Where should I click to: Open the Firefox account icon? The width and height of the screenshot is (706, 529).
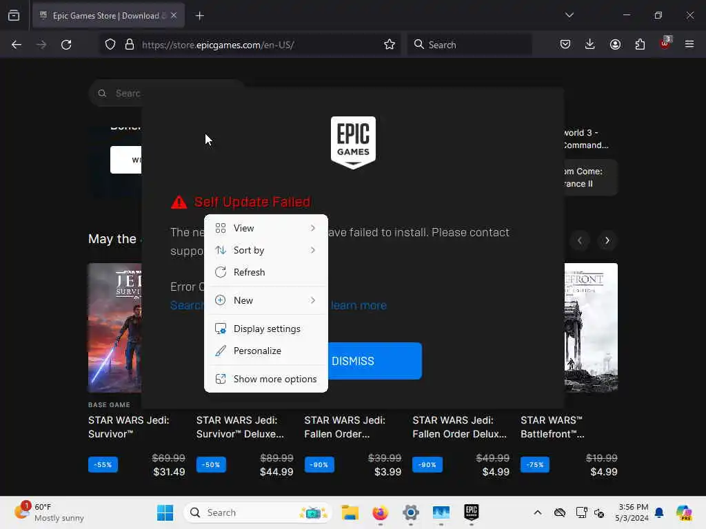pos(615,45)
